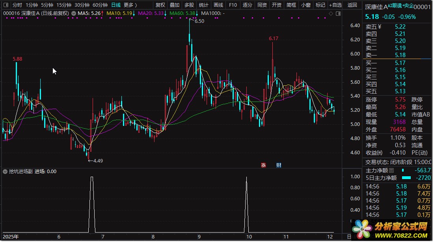
Task: Click the diamond icon above the chart
Action: (331, 13)
